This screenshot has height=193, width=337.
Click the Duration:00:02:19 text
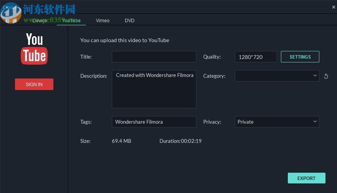coord(181,141)
